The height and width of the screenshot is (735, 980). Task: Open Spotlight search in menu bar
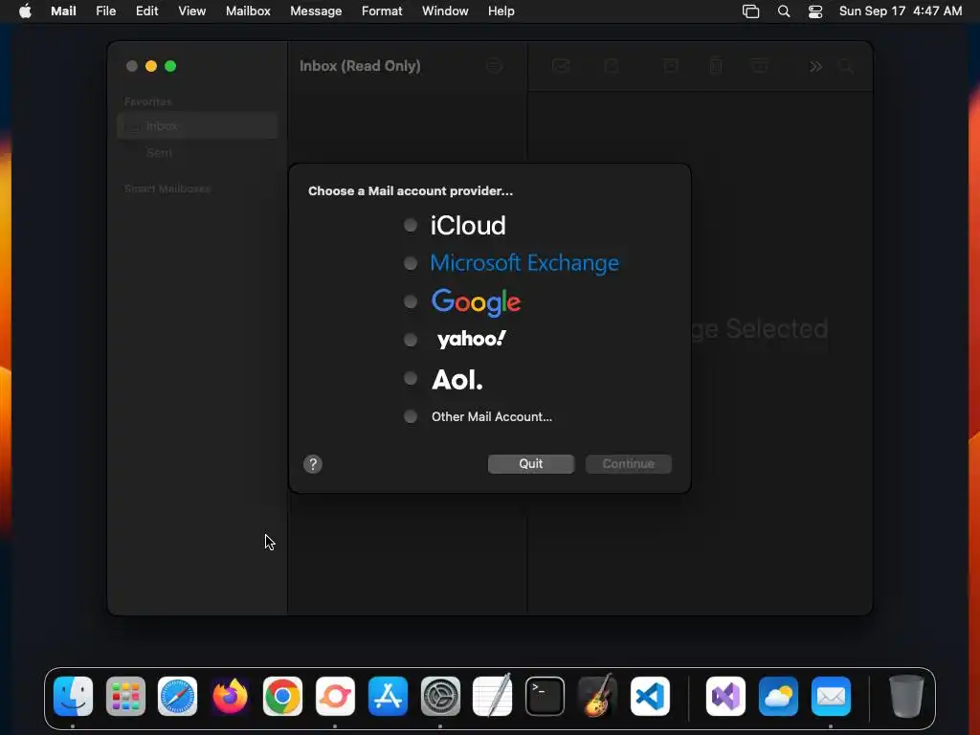784,11
